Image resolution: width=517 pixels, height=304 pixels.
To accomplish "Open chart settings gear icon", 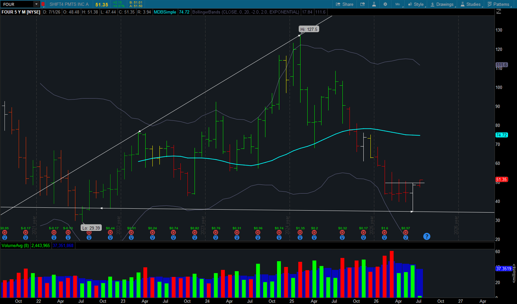I will (x=385, y=4).
